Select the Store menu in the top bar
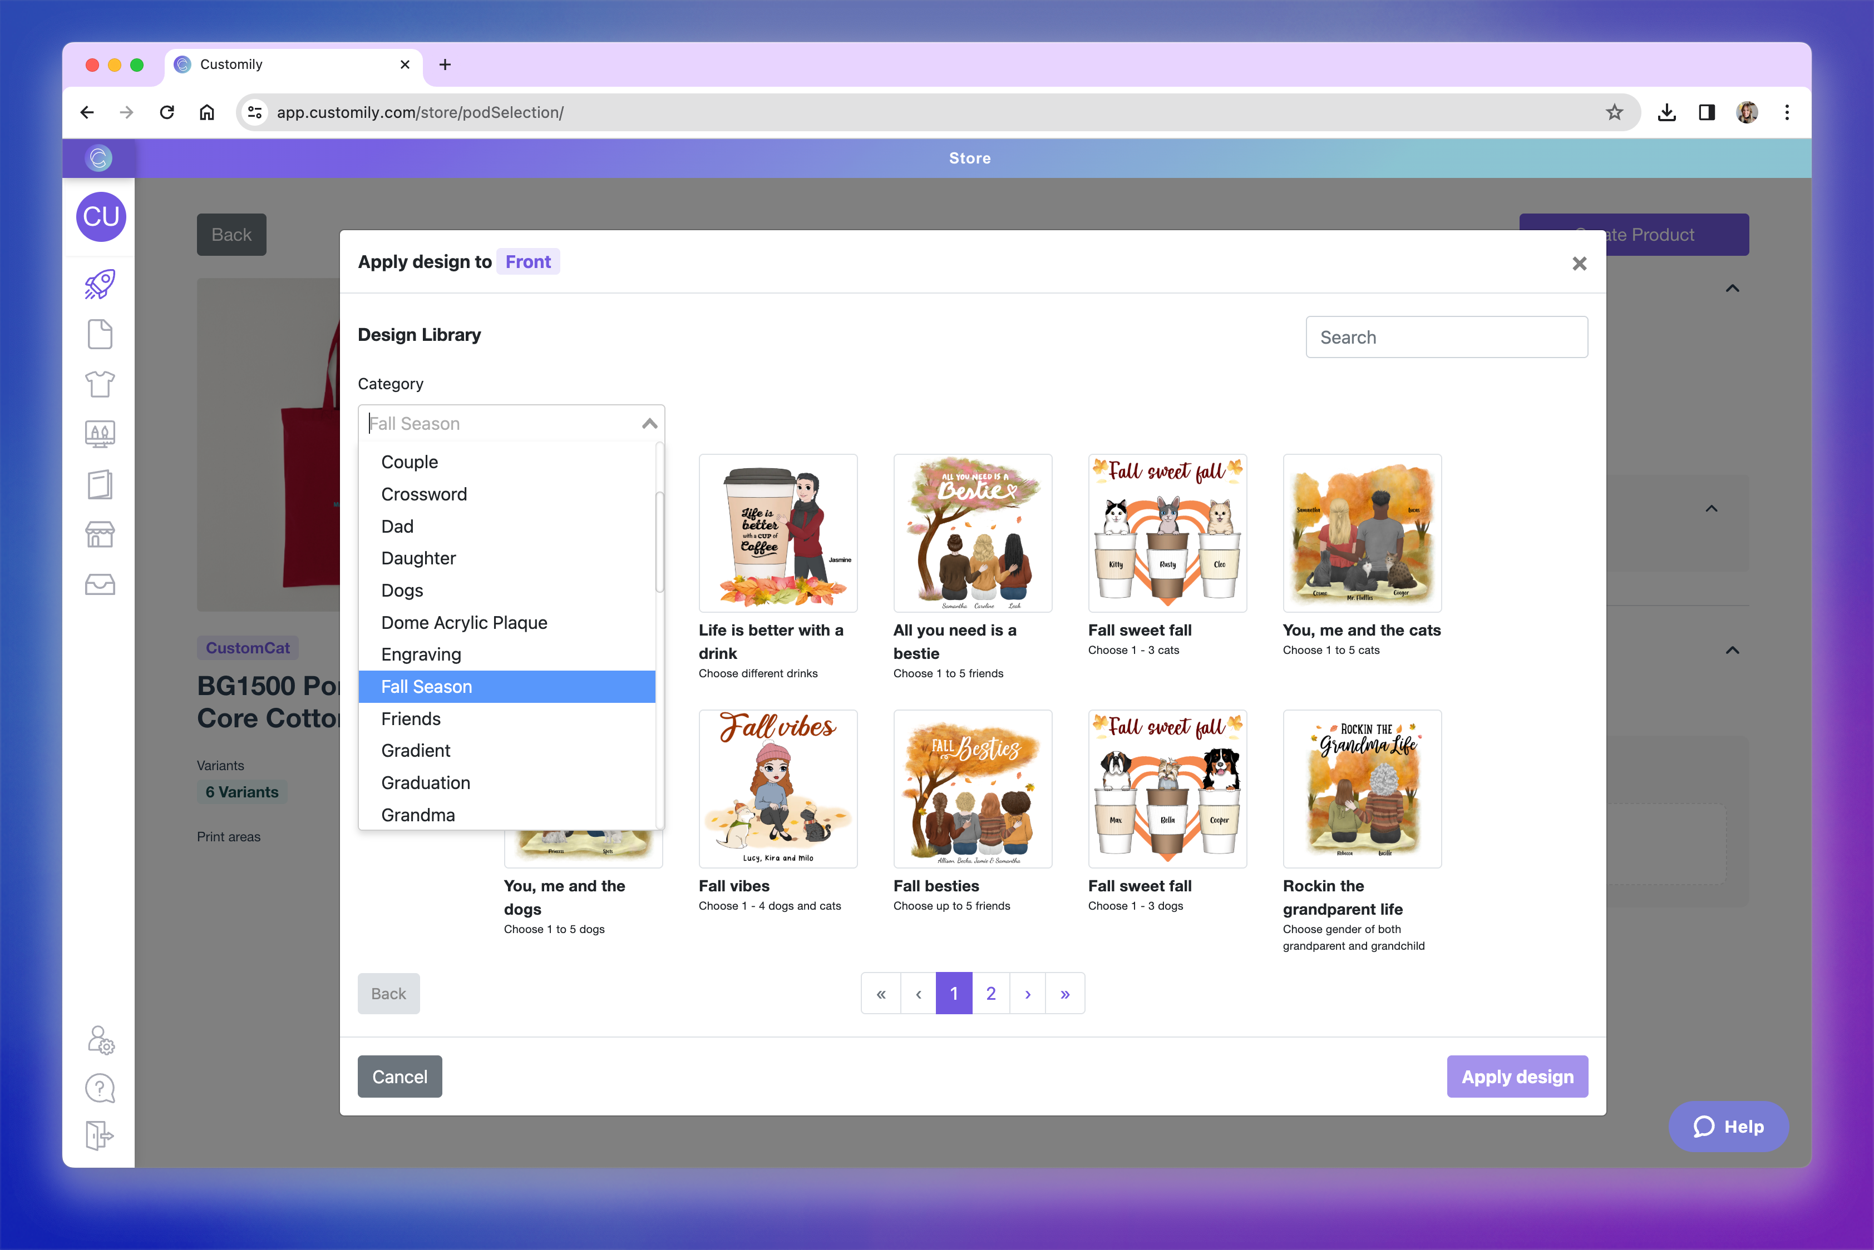The width and height of the screenshot is (1874, 1250). coord(969,158)
